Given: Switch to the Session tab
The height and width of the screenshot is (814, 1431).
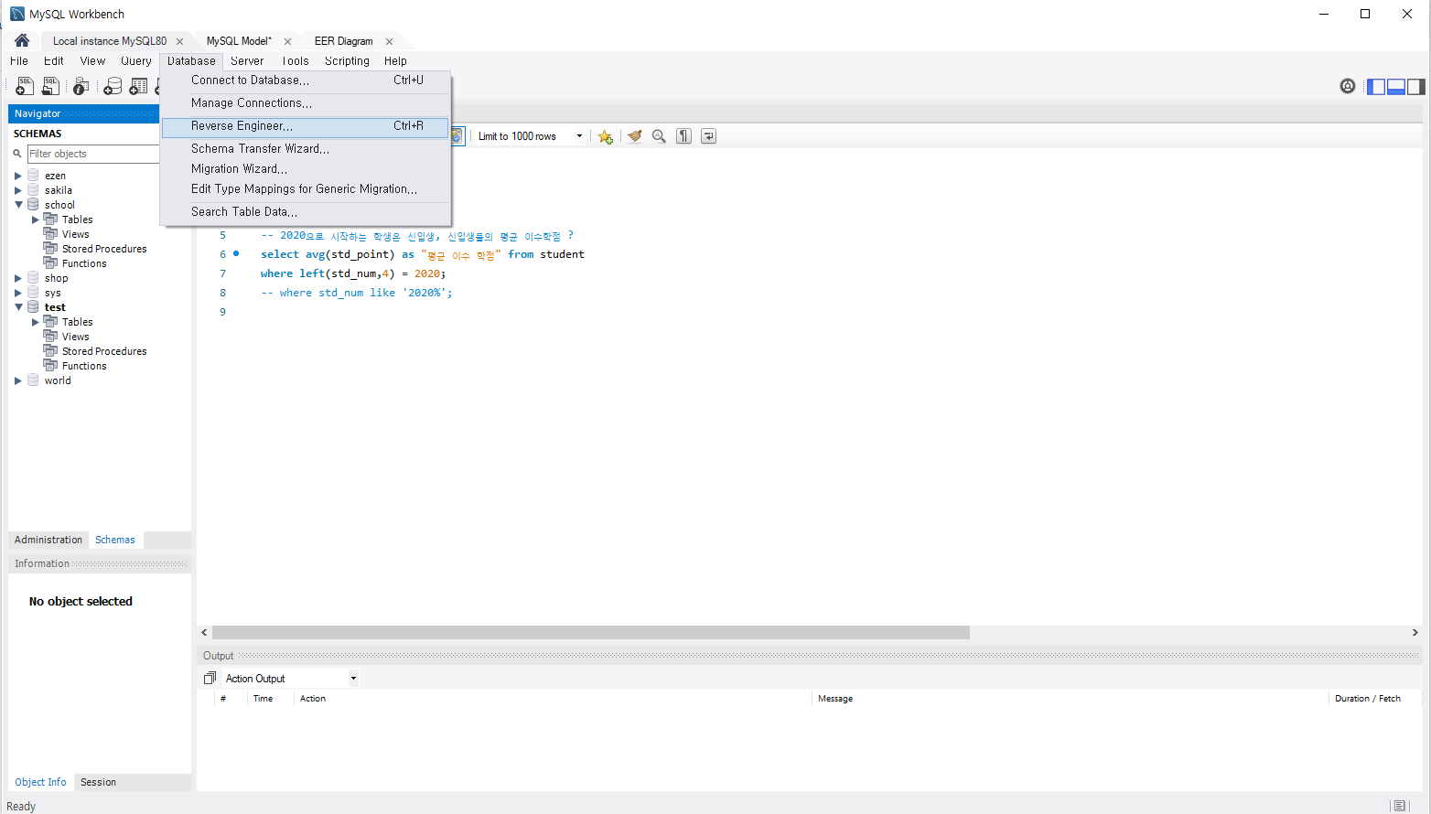Looking at the screenshot, I should tap(98, 782).
